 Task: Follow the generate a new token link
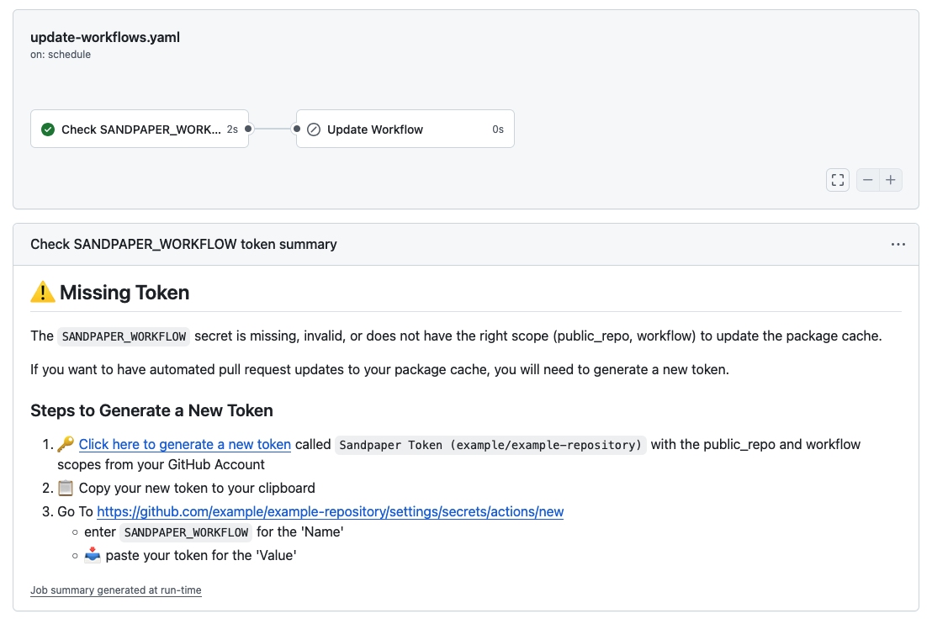coord(184,444)
